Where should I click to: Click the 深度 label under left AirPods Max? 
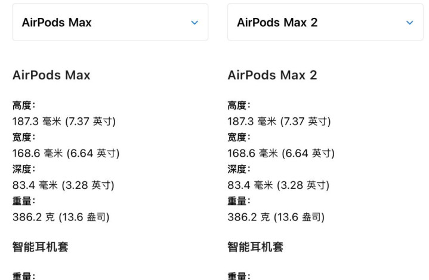click(23, 169)
